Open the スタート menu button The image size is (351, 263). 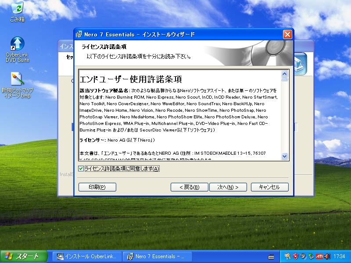tap(24, 256)
